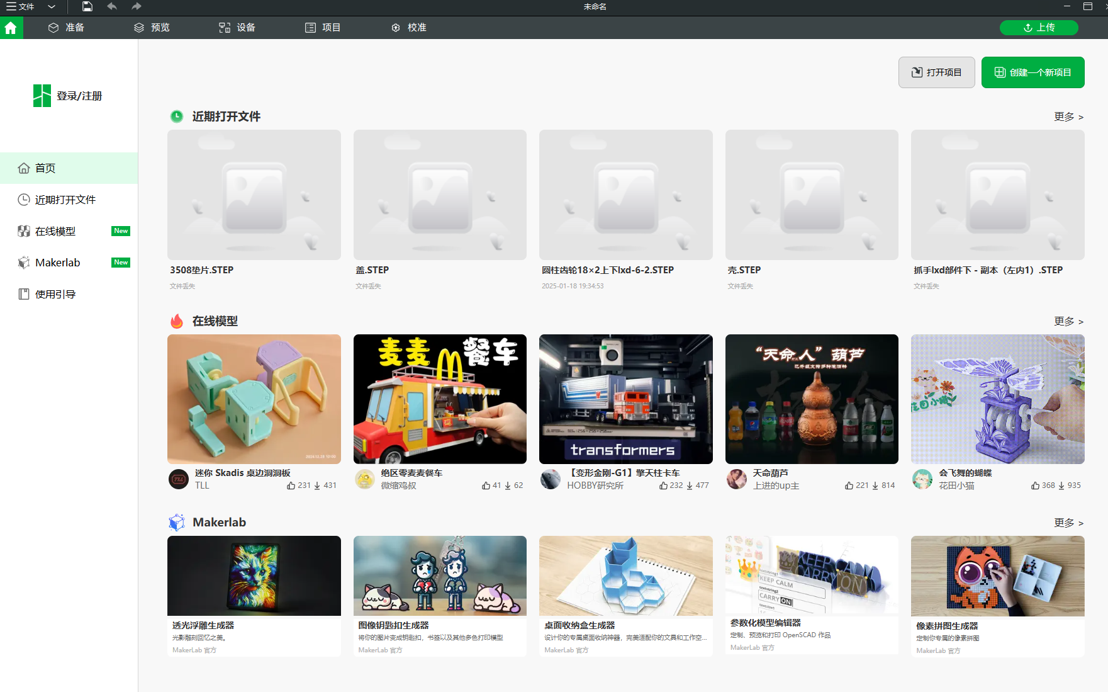
Task: Open the 擎天柱卡车 transformers model
Action: (626, 399)
